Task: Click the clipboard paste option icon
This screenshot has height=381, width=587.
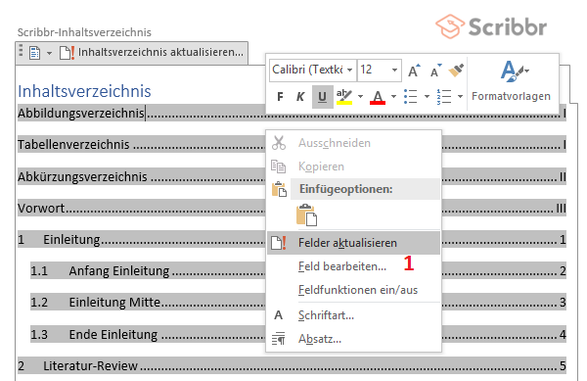Action: 306,215
